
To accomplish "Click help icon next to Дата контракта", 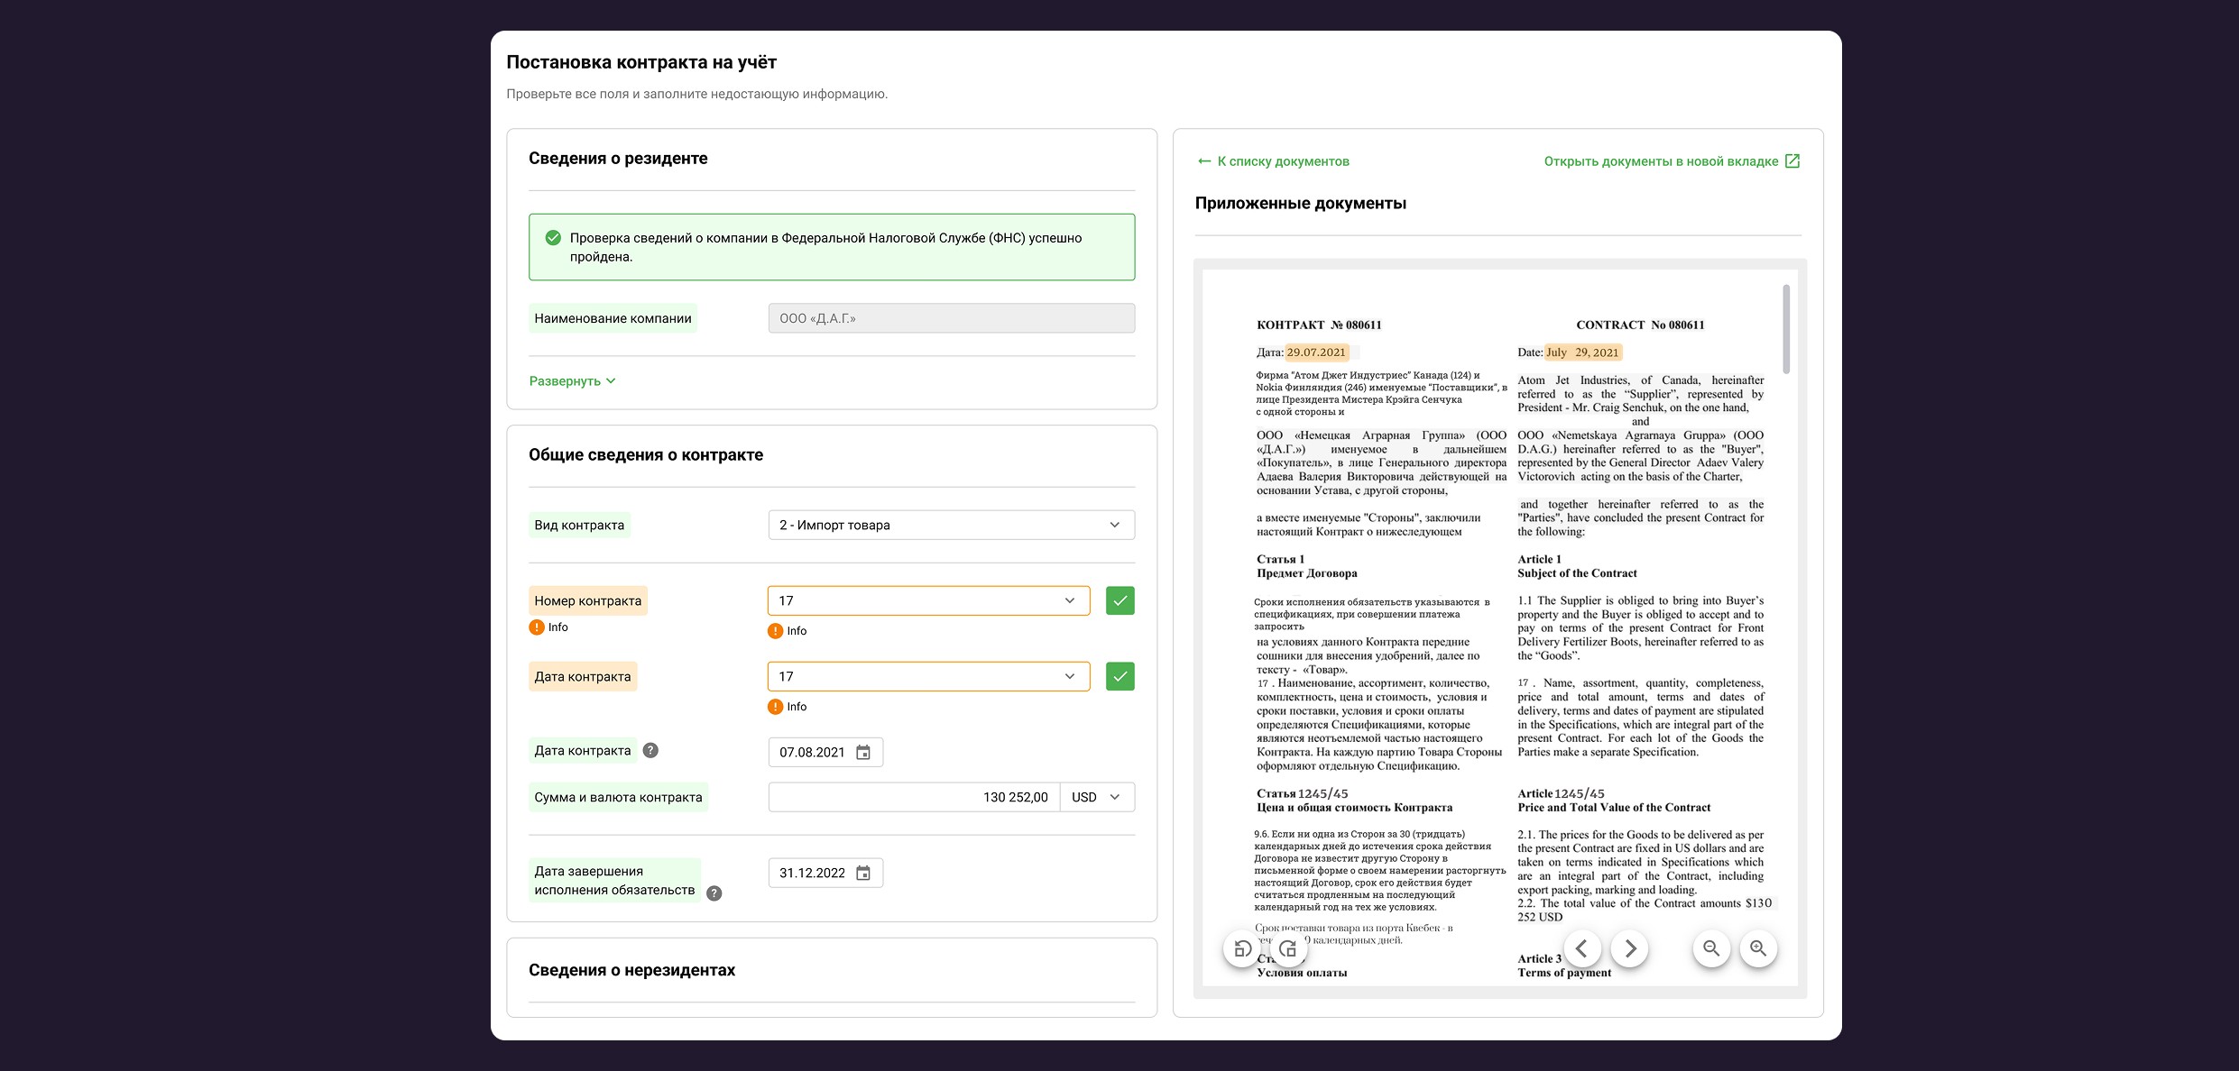I will pos(650,750).
